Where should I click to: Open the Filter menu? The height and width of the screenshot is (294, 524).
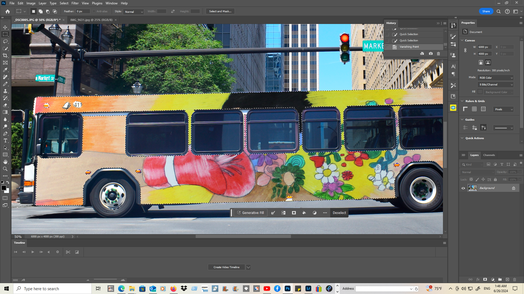coord(75,3)
